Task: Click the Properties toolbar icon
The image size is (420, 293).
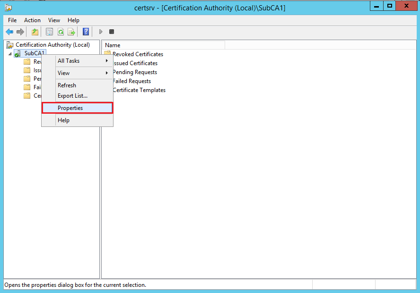Action: [49, 32]
